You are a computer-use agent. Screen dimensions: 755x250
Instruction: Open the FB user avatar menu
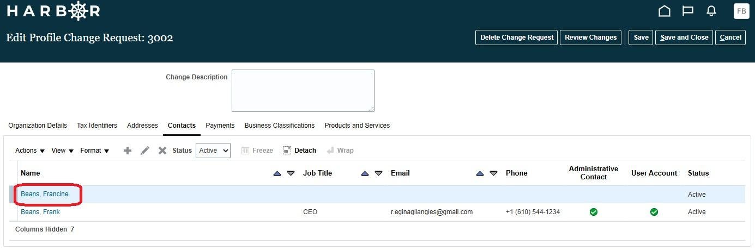741,11
